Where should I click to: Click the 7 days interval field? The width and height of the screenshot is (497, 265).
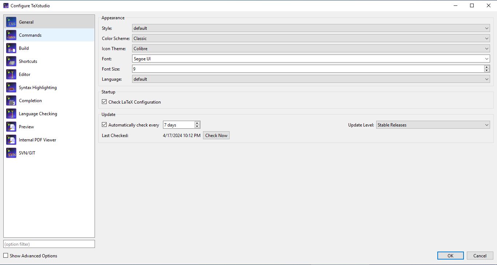click(179, 125)
